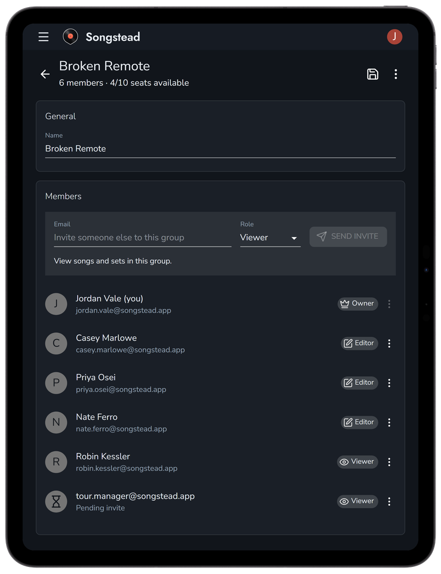Click Casey Marlowe's Editor role badge

359,343
